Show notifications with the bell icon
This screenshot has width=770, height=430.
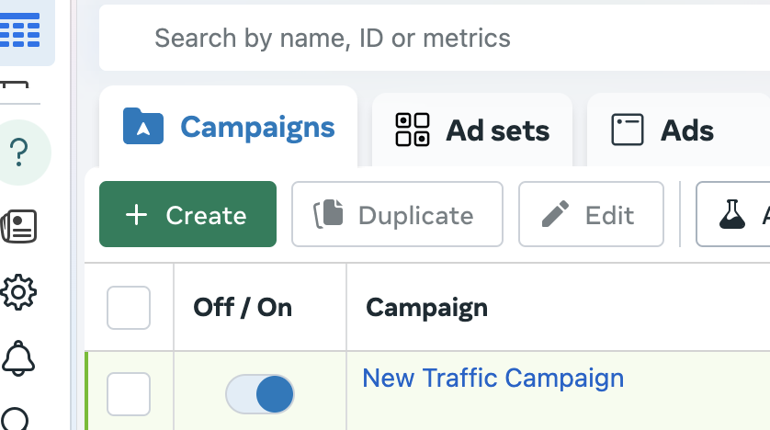(19, 357)
